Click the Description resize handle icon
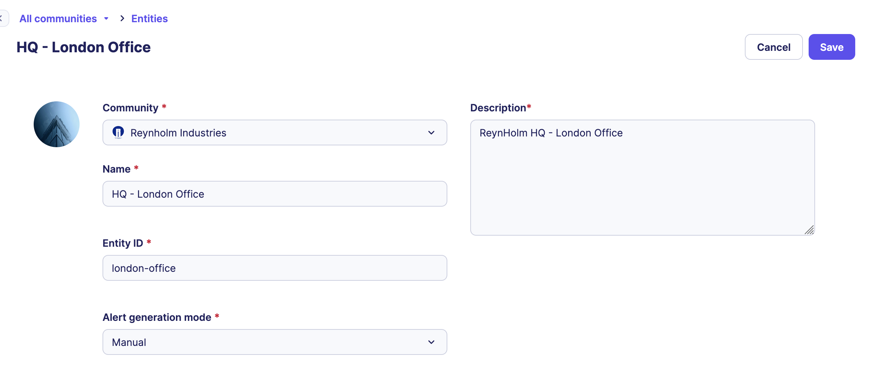This screenshot has width=871, height=376. pyautogui.click(x=809, y=230)
